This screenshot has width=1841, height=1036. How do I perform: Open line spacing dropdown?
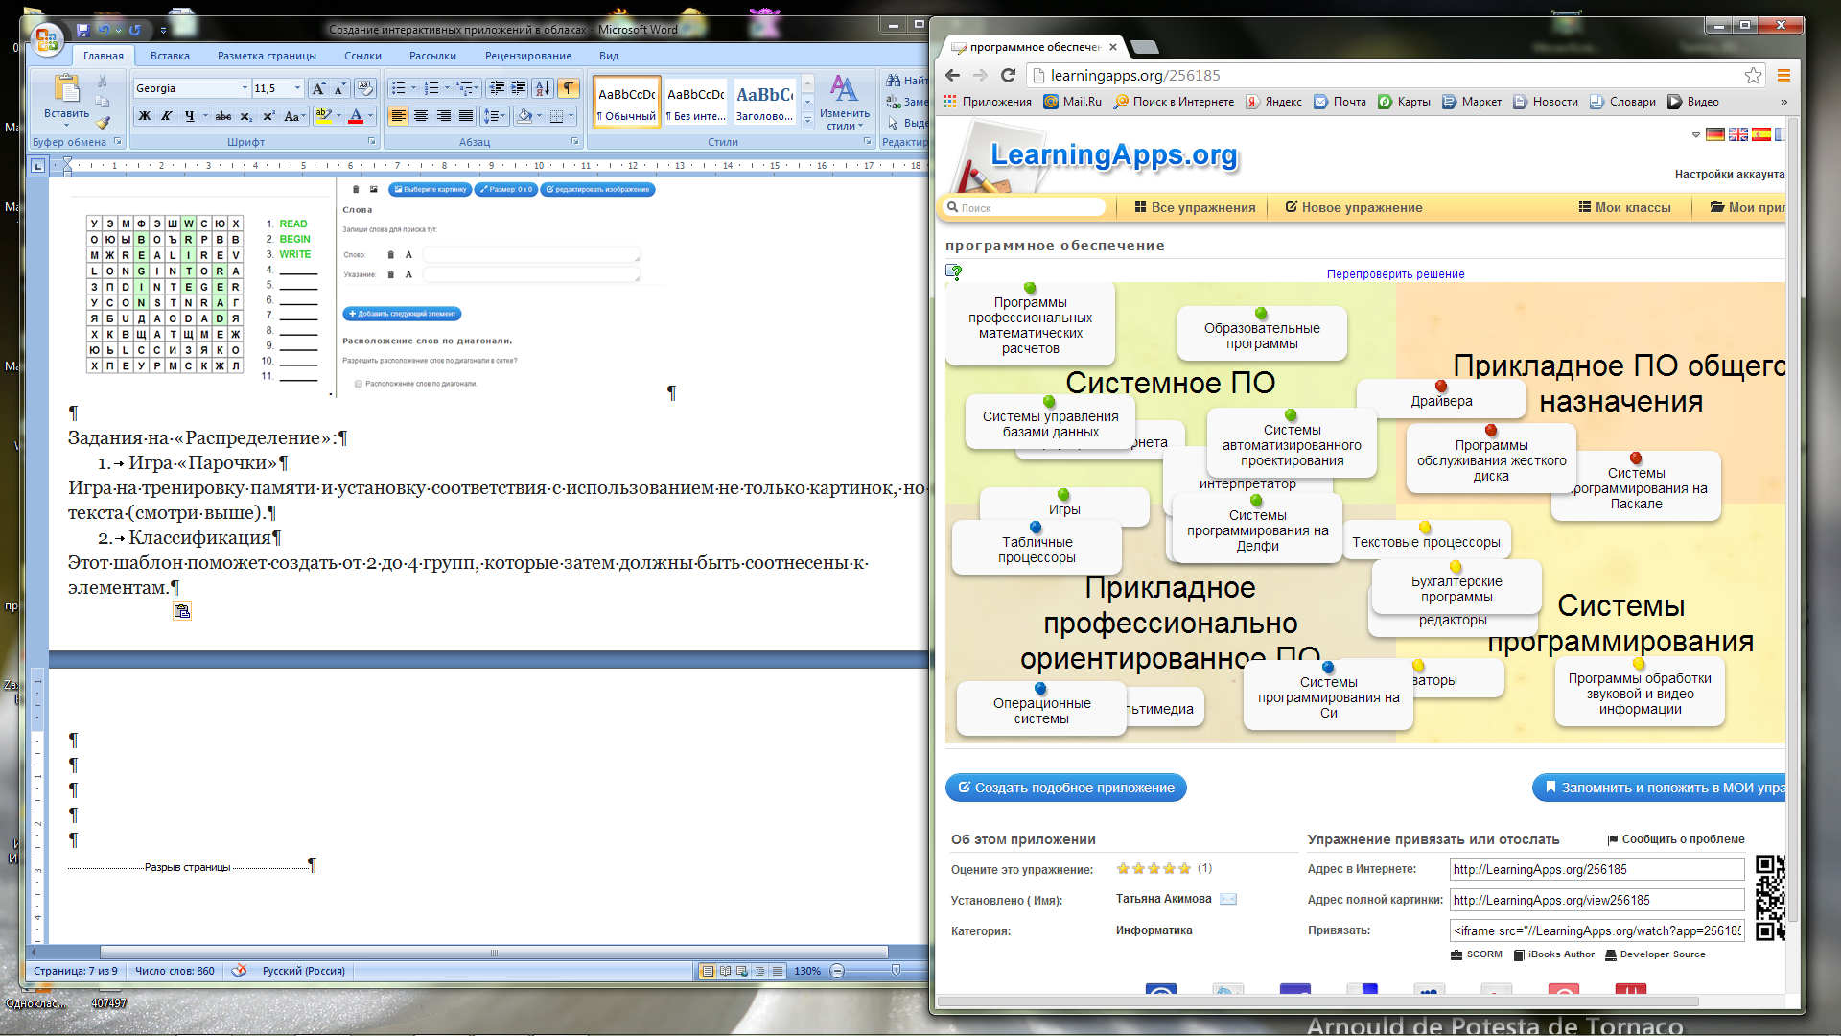tap(494, 116)
